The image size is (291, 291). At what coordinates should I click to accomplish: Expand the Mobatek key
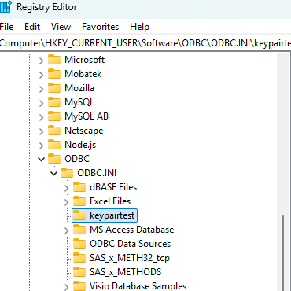[x=41, y=75]
